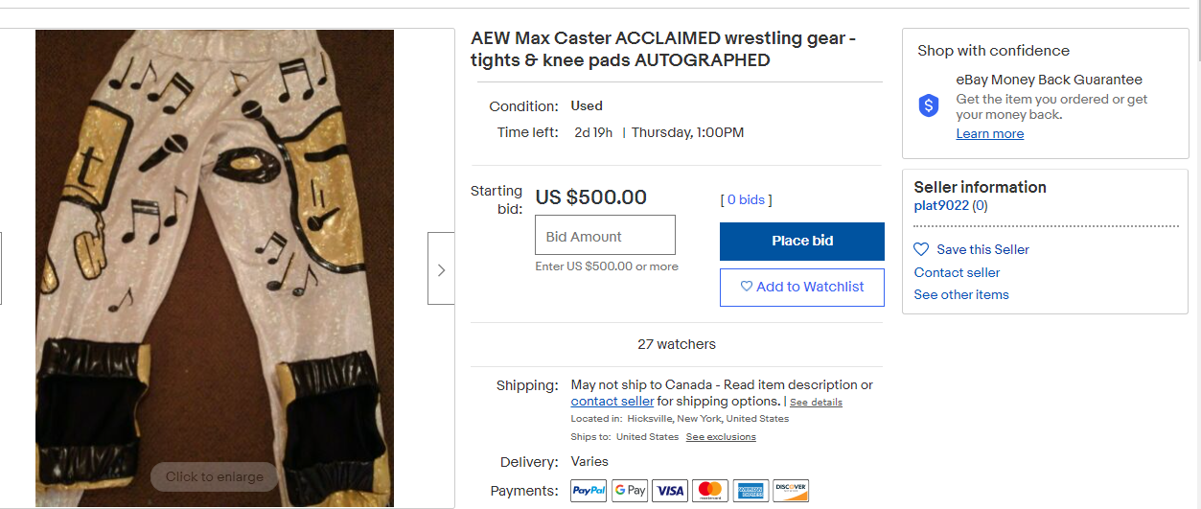Open the 0 bids link

pyautogui.click(x=745, y=199)
